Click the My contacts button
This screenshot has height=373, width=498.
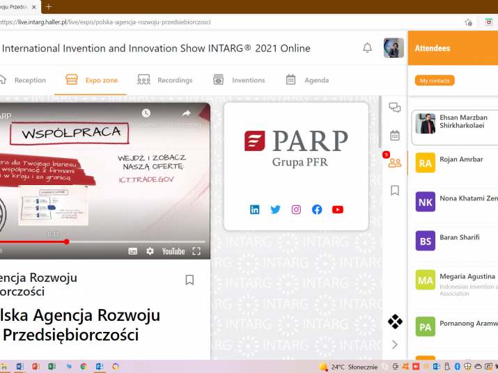[x=435, y=81]
